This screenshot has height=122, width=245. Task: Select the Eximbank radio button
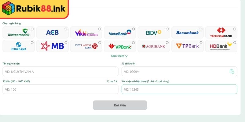pos(32,42)
